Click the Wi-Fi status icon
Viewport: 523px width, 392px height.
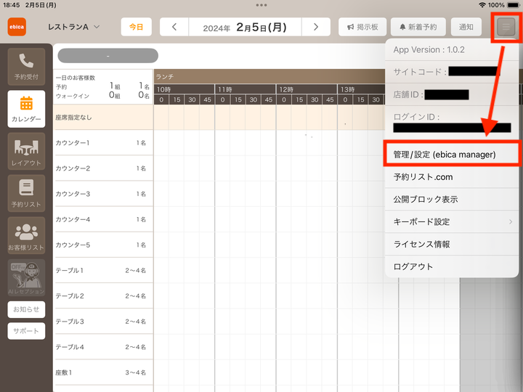point(482,5)
